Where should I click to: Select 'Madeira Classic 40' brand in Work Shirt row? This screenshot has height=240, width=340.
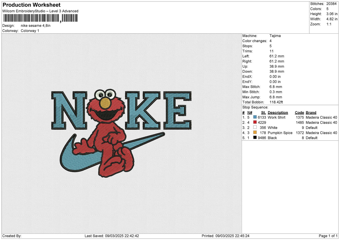coord(321,117)
